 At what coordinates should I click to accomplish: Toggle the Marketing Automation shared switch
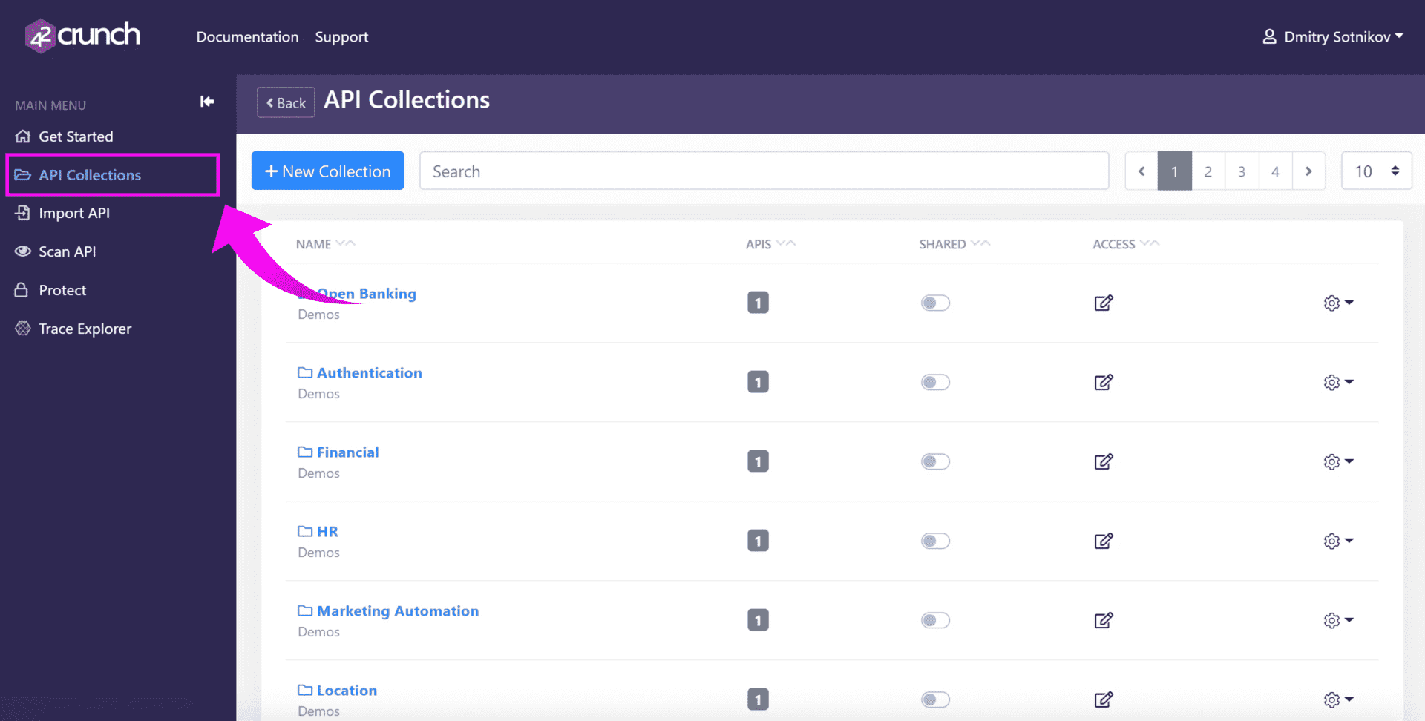point(935,620)
